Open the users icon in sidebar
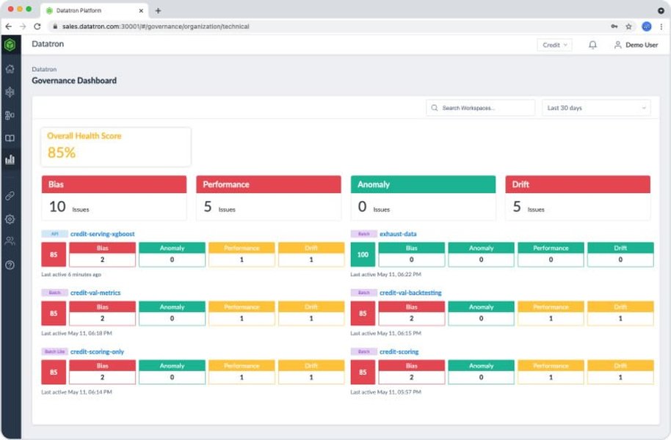Image resolution: width=671 pixels, height=440 pixels. pos(10,241)
